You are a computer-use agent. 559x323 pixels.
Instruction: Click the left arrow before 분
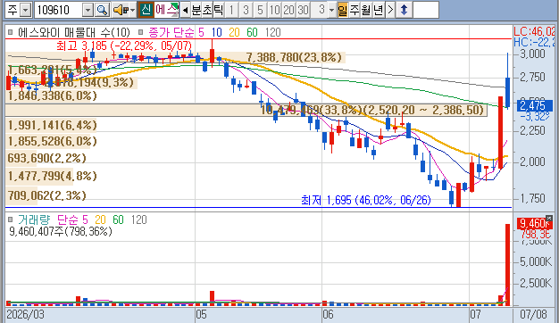click(185, 10)
